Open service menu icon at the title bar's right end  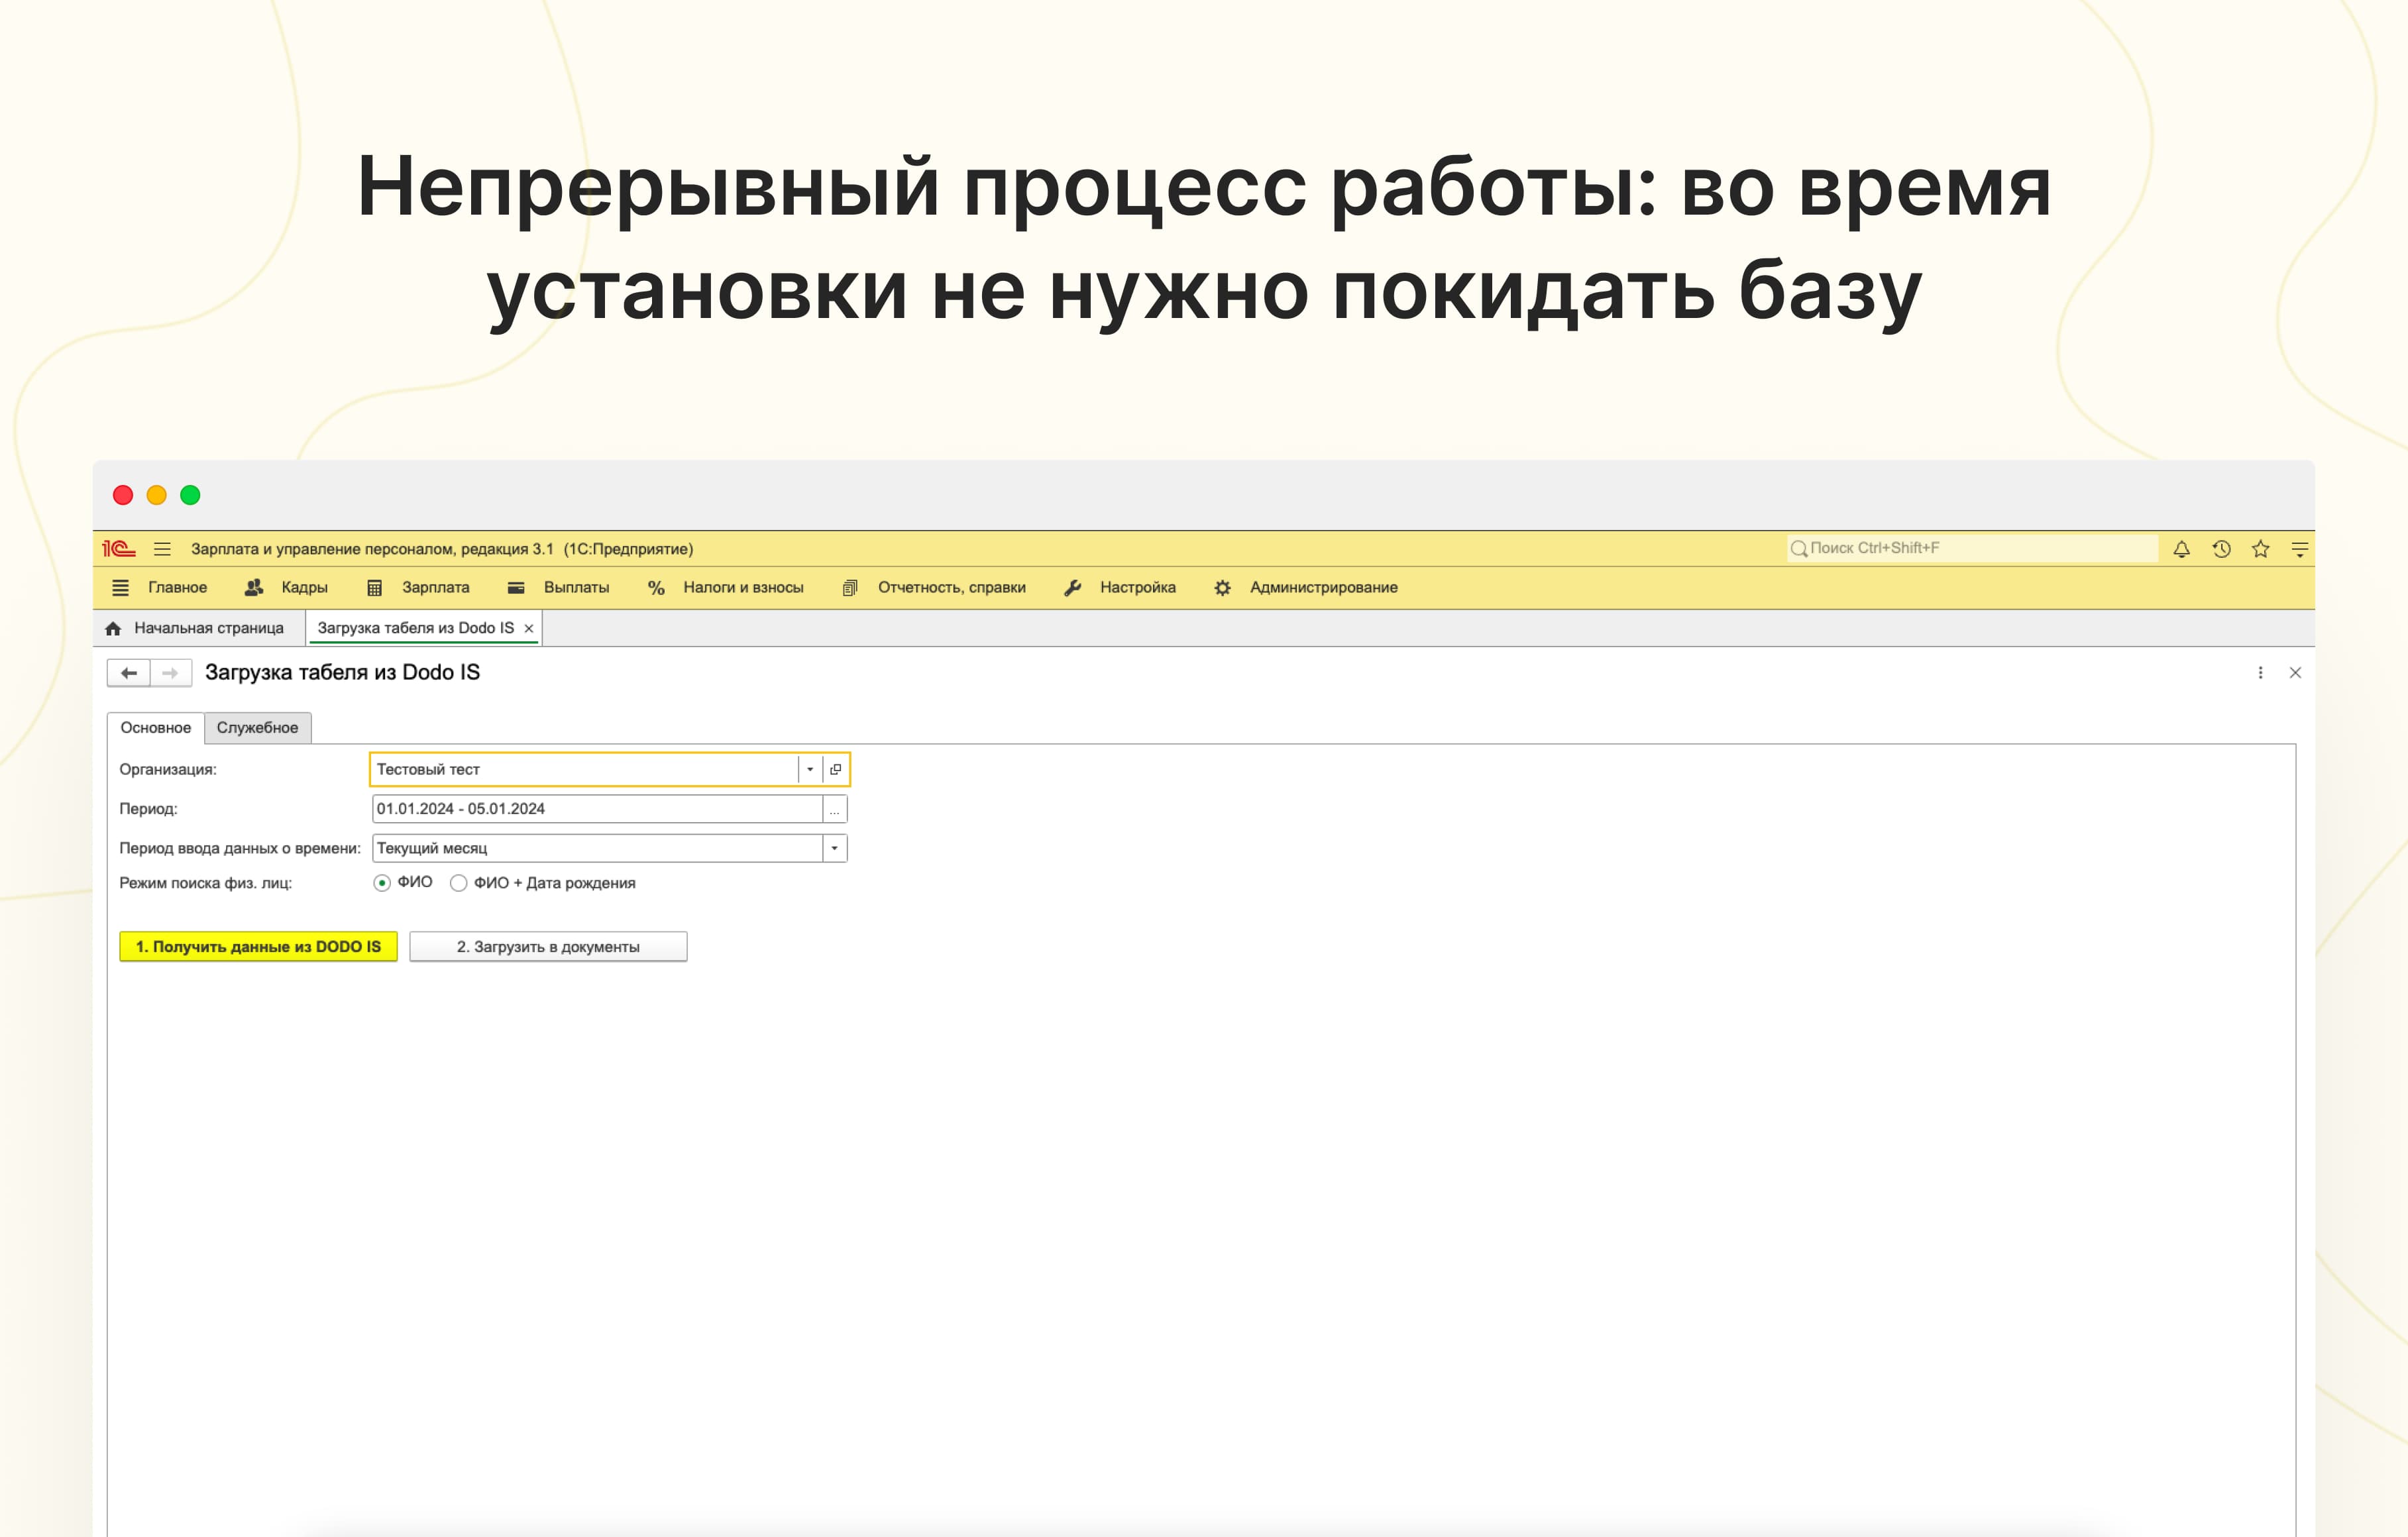point(2299,549)
